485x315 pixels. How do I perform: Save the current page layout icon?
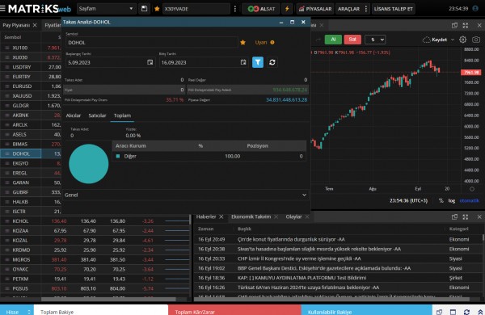pyautogui.click(x=144, y=9)
